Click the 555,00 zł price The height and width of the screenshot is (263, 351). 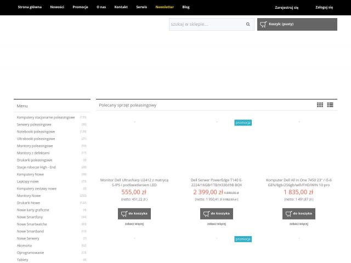click(134, 192)
